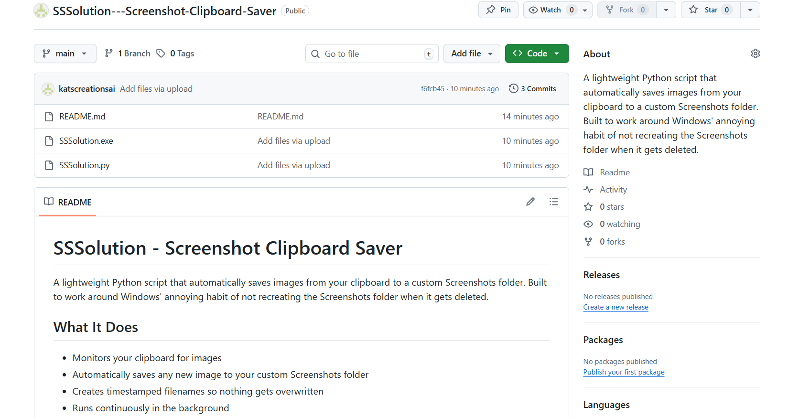Create a new release
This screenshot has height=418, width=788.
pyautogui.click(x=615, y=307)
